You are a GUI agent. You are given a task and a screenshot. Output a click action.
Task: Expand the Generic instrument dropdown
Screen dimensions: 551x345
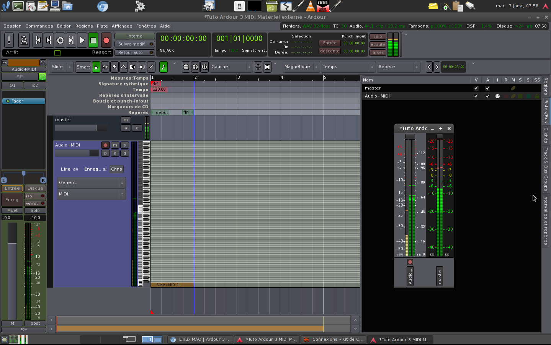pyautogui.click(x=91, y=183)
